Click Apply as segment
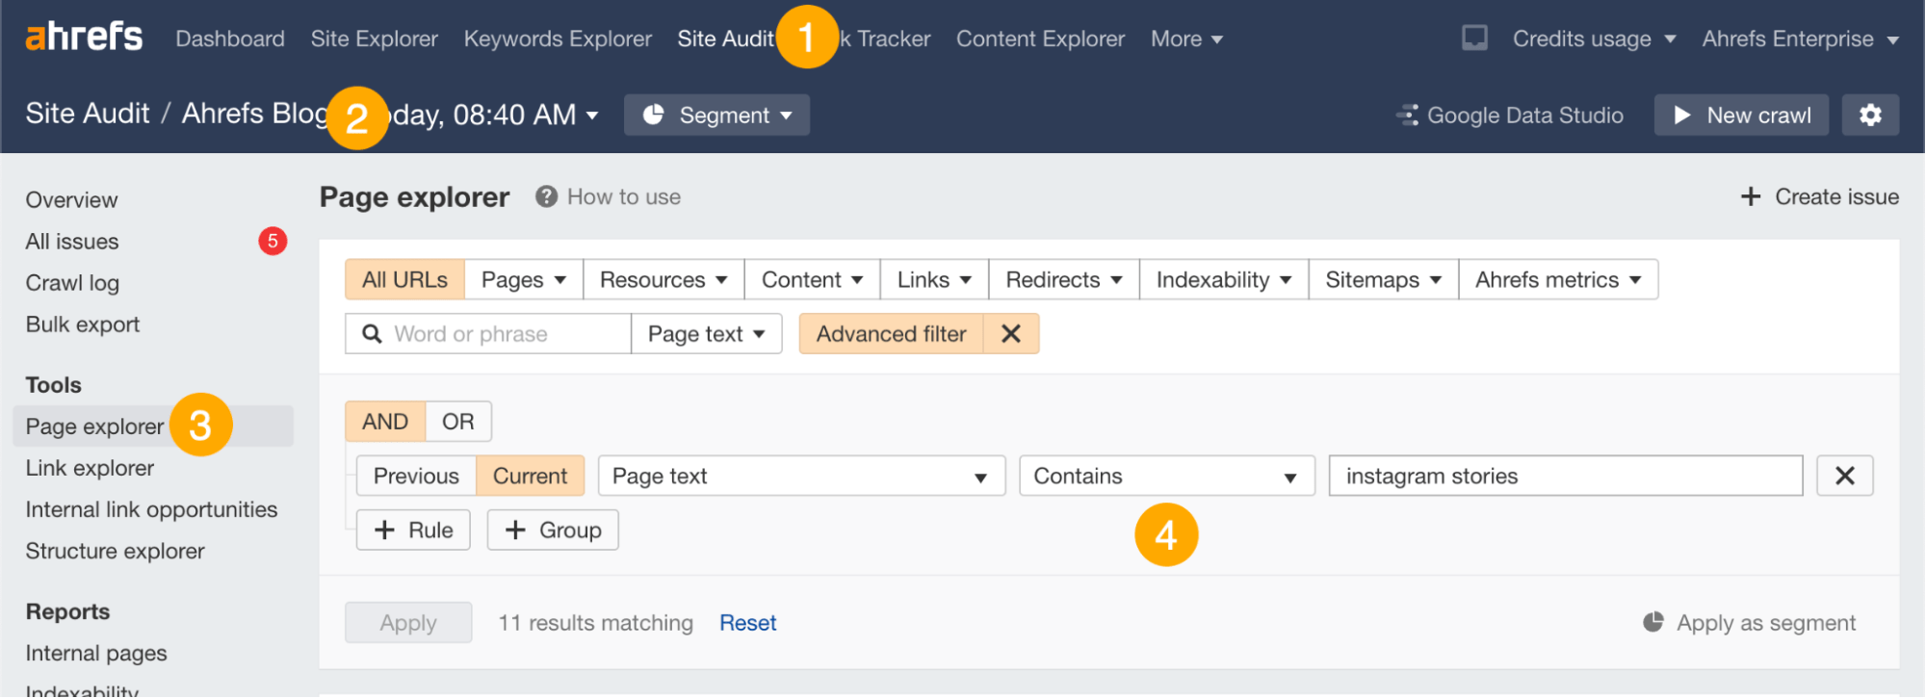The height and width of the screenshot is (698, 1925). coord(1749,622)
